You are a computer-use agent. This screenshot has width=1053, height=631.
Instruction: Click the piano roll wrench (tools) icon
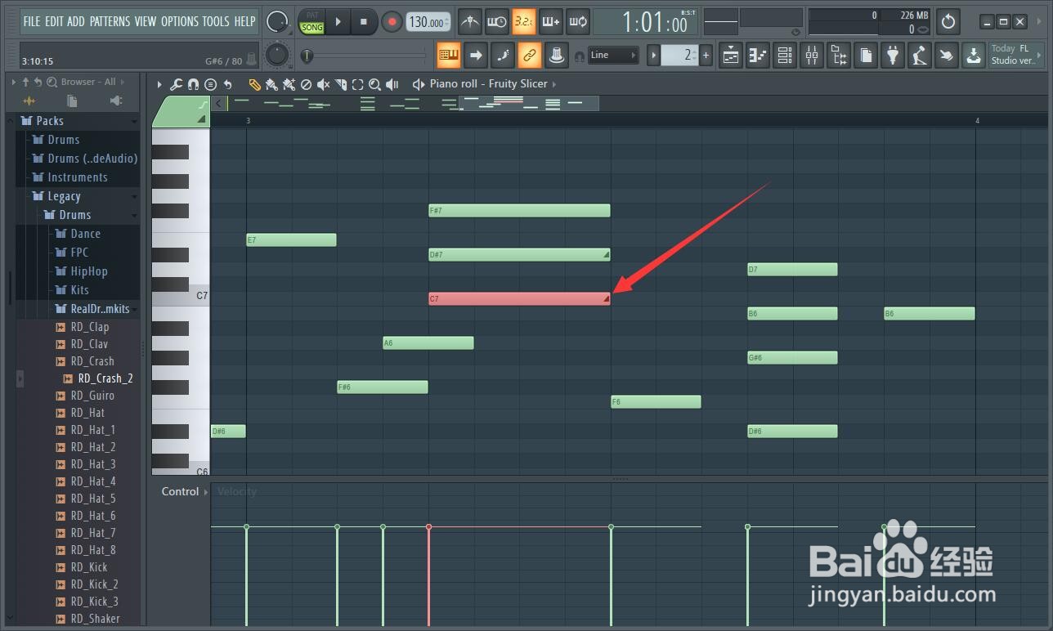tap(177, 83)
